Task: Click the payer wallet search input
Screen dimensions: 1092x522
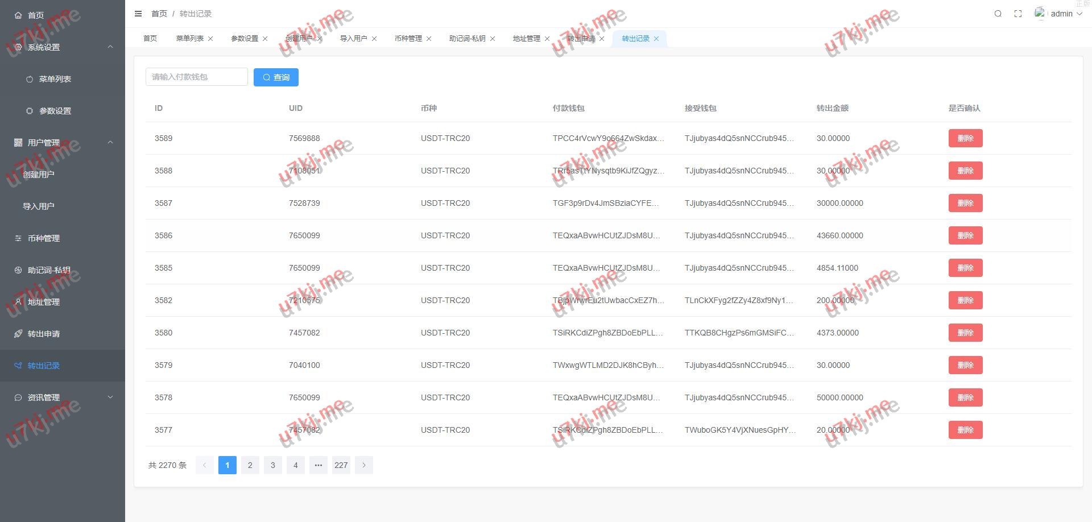Action: (196, 77)
